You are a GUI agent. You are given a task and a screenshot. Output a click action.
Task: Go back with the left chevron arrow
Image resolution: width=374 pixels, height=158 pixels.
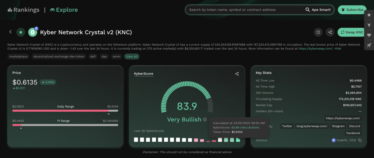(10, 32)
